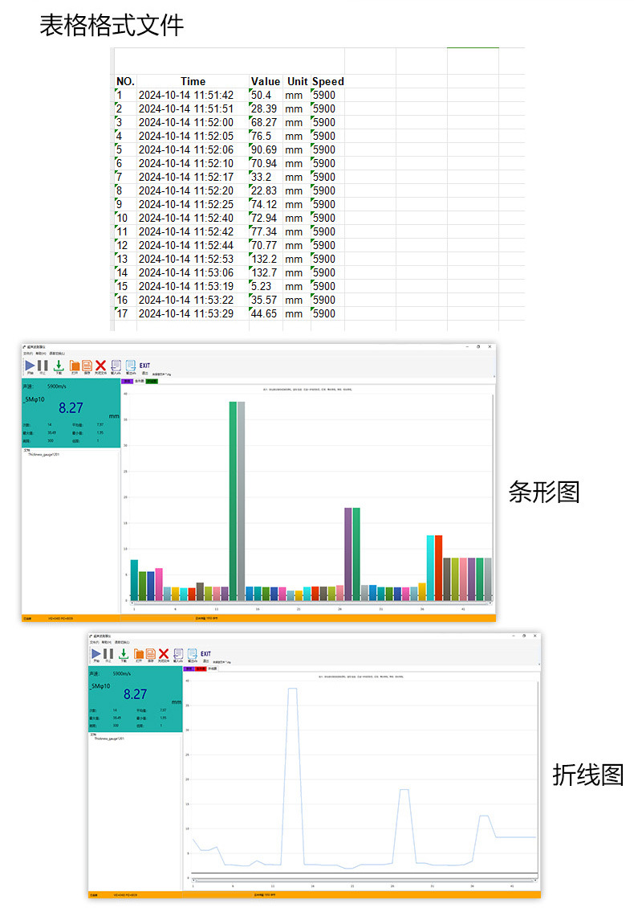
Task: Select the Speed column header cell
Action: click(x=328, y=82)
